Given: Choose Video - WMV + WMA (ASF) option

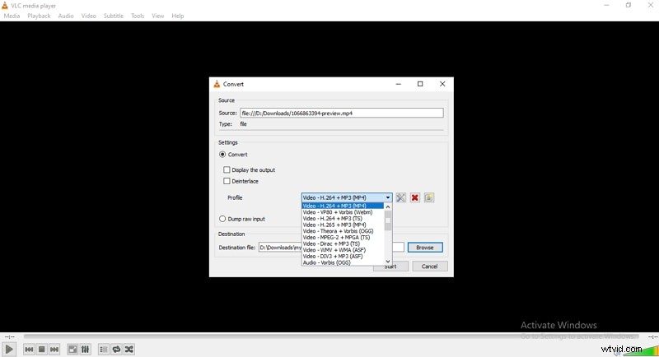Looking at the screenshot, I should click(343, 250).
